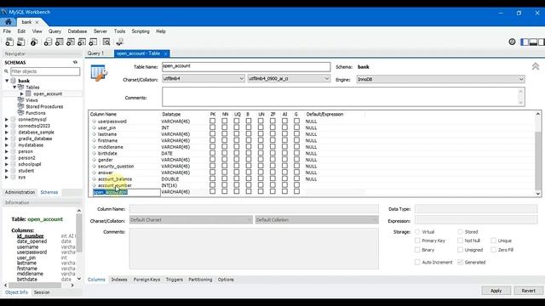Collapse the bank schema tree node

coord(7,81)
